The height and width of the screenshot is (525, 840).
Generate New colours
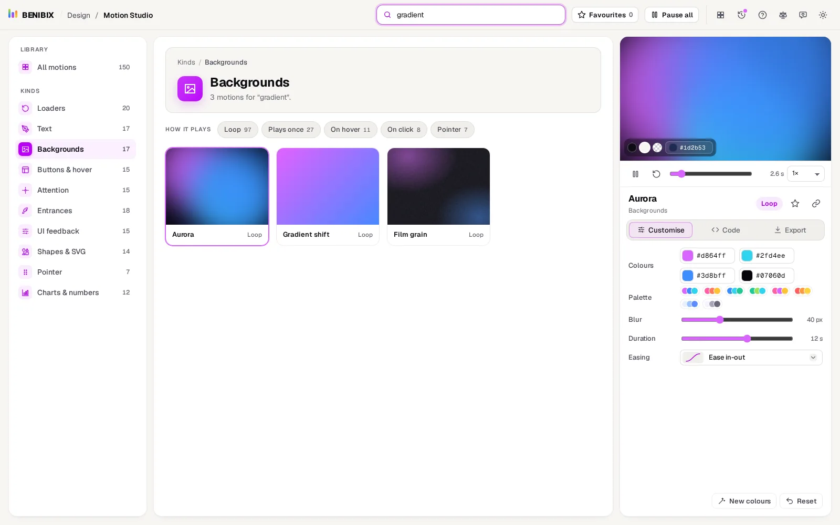tap(744, 501)
